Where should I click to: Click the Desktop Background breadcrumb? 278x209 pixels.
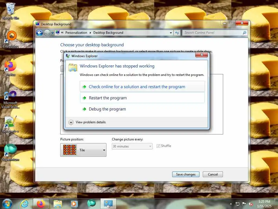coord(108,33)
